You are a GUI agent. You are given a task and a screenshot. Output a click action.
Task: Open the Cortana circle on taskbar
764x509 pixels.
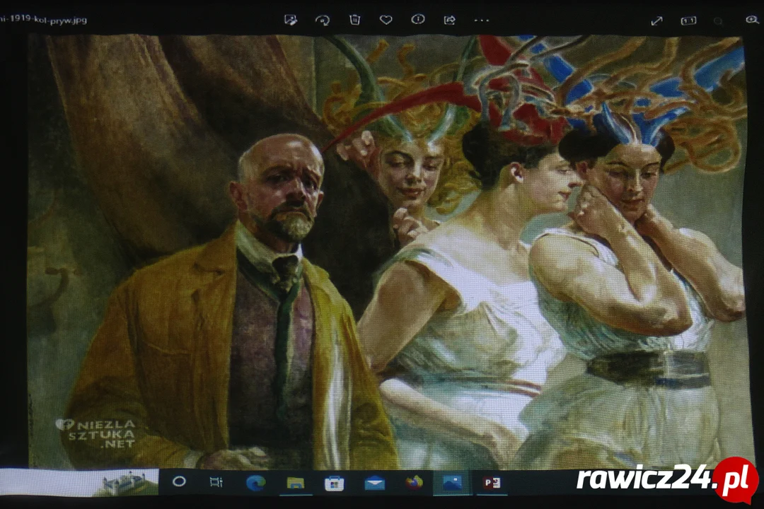tap(179, 481)
